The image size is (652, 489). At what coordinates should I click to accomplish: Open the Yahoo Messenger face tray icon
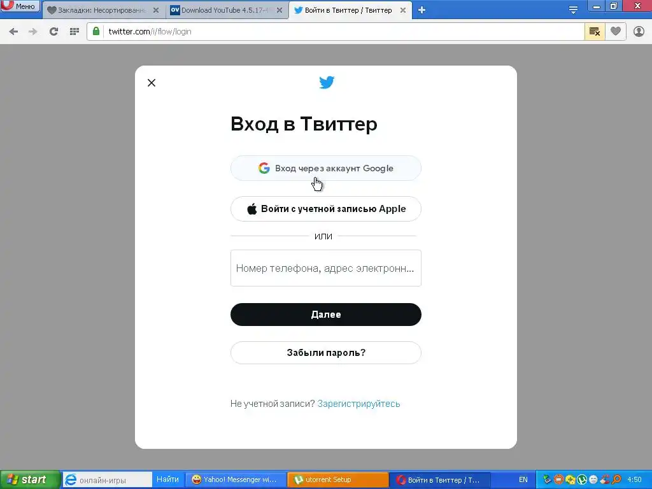tap(593, 480)
